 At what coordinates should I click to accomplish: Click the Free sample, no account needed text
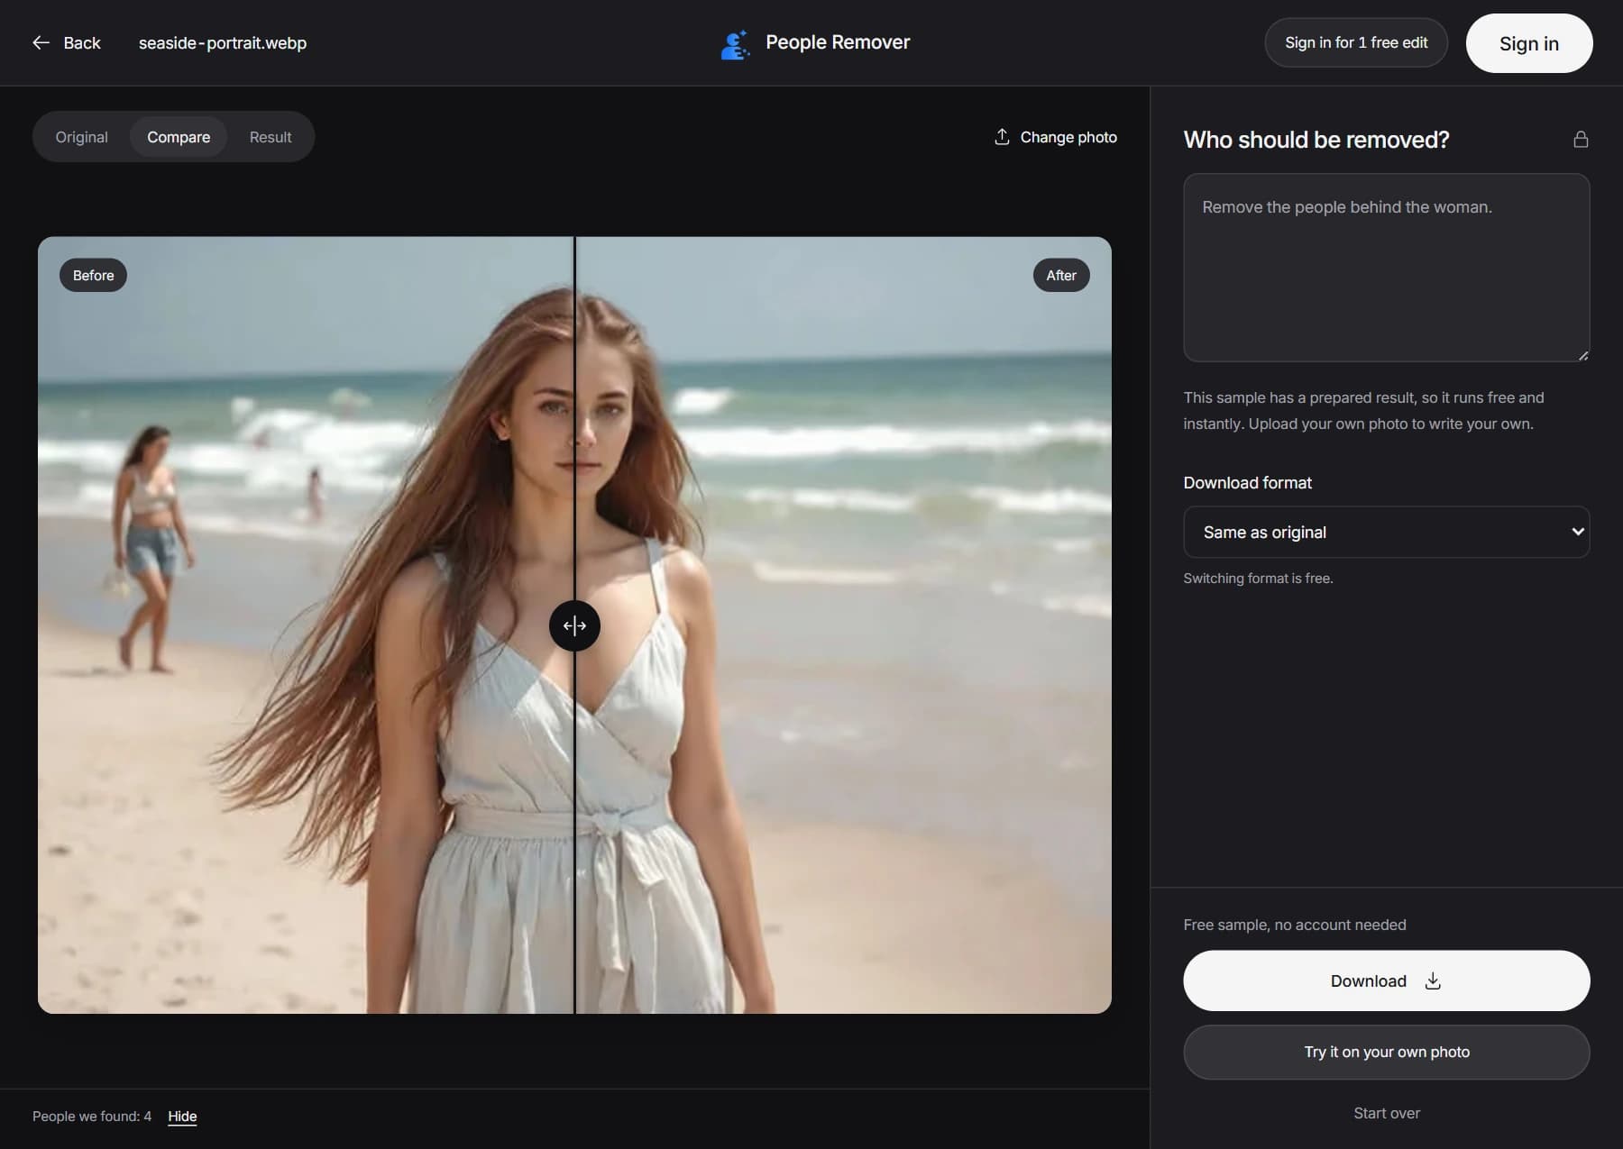tap(1295, 925)
